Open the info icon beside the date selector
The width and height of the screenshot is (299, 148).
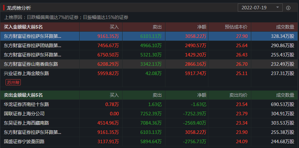pyautogui.click(x=288, y=8)
